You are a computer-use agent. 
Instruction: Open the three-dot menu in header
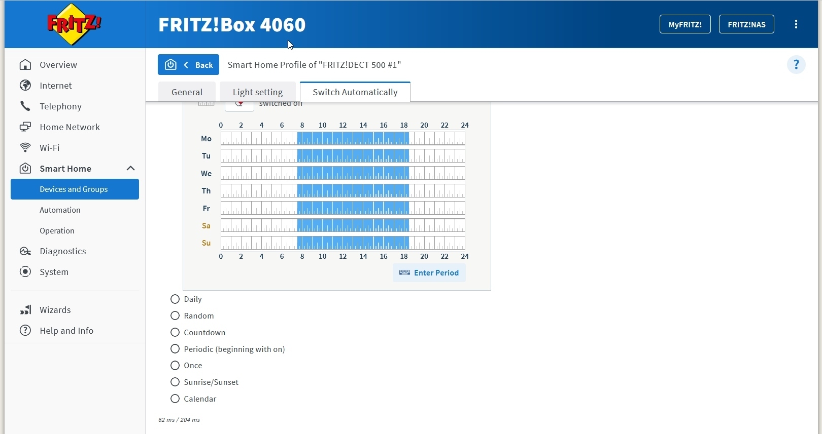coord(796,24)
